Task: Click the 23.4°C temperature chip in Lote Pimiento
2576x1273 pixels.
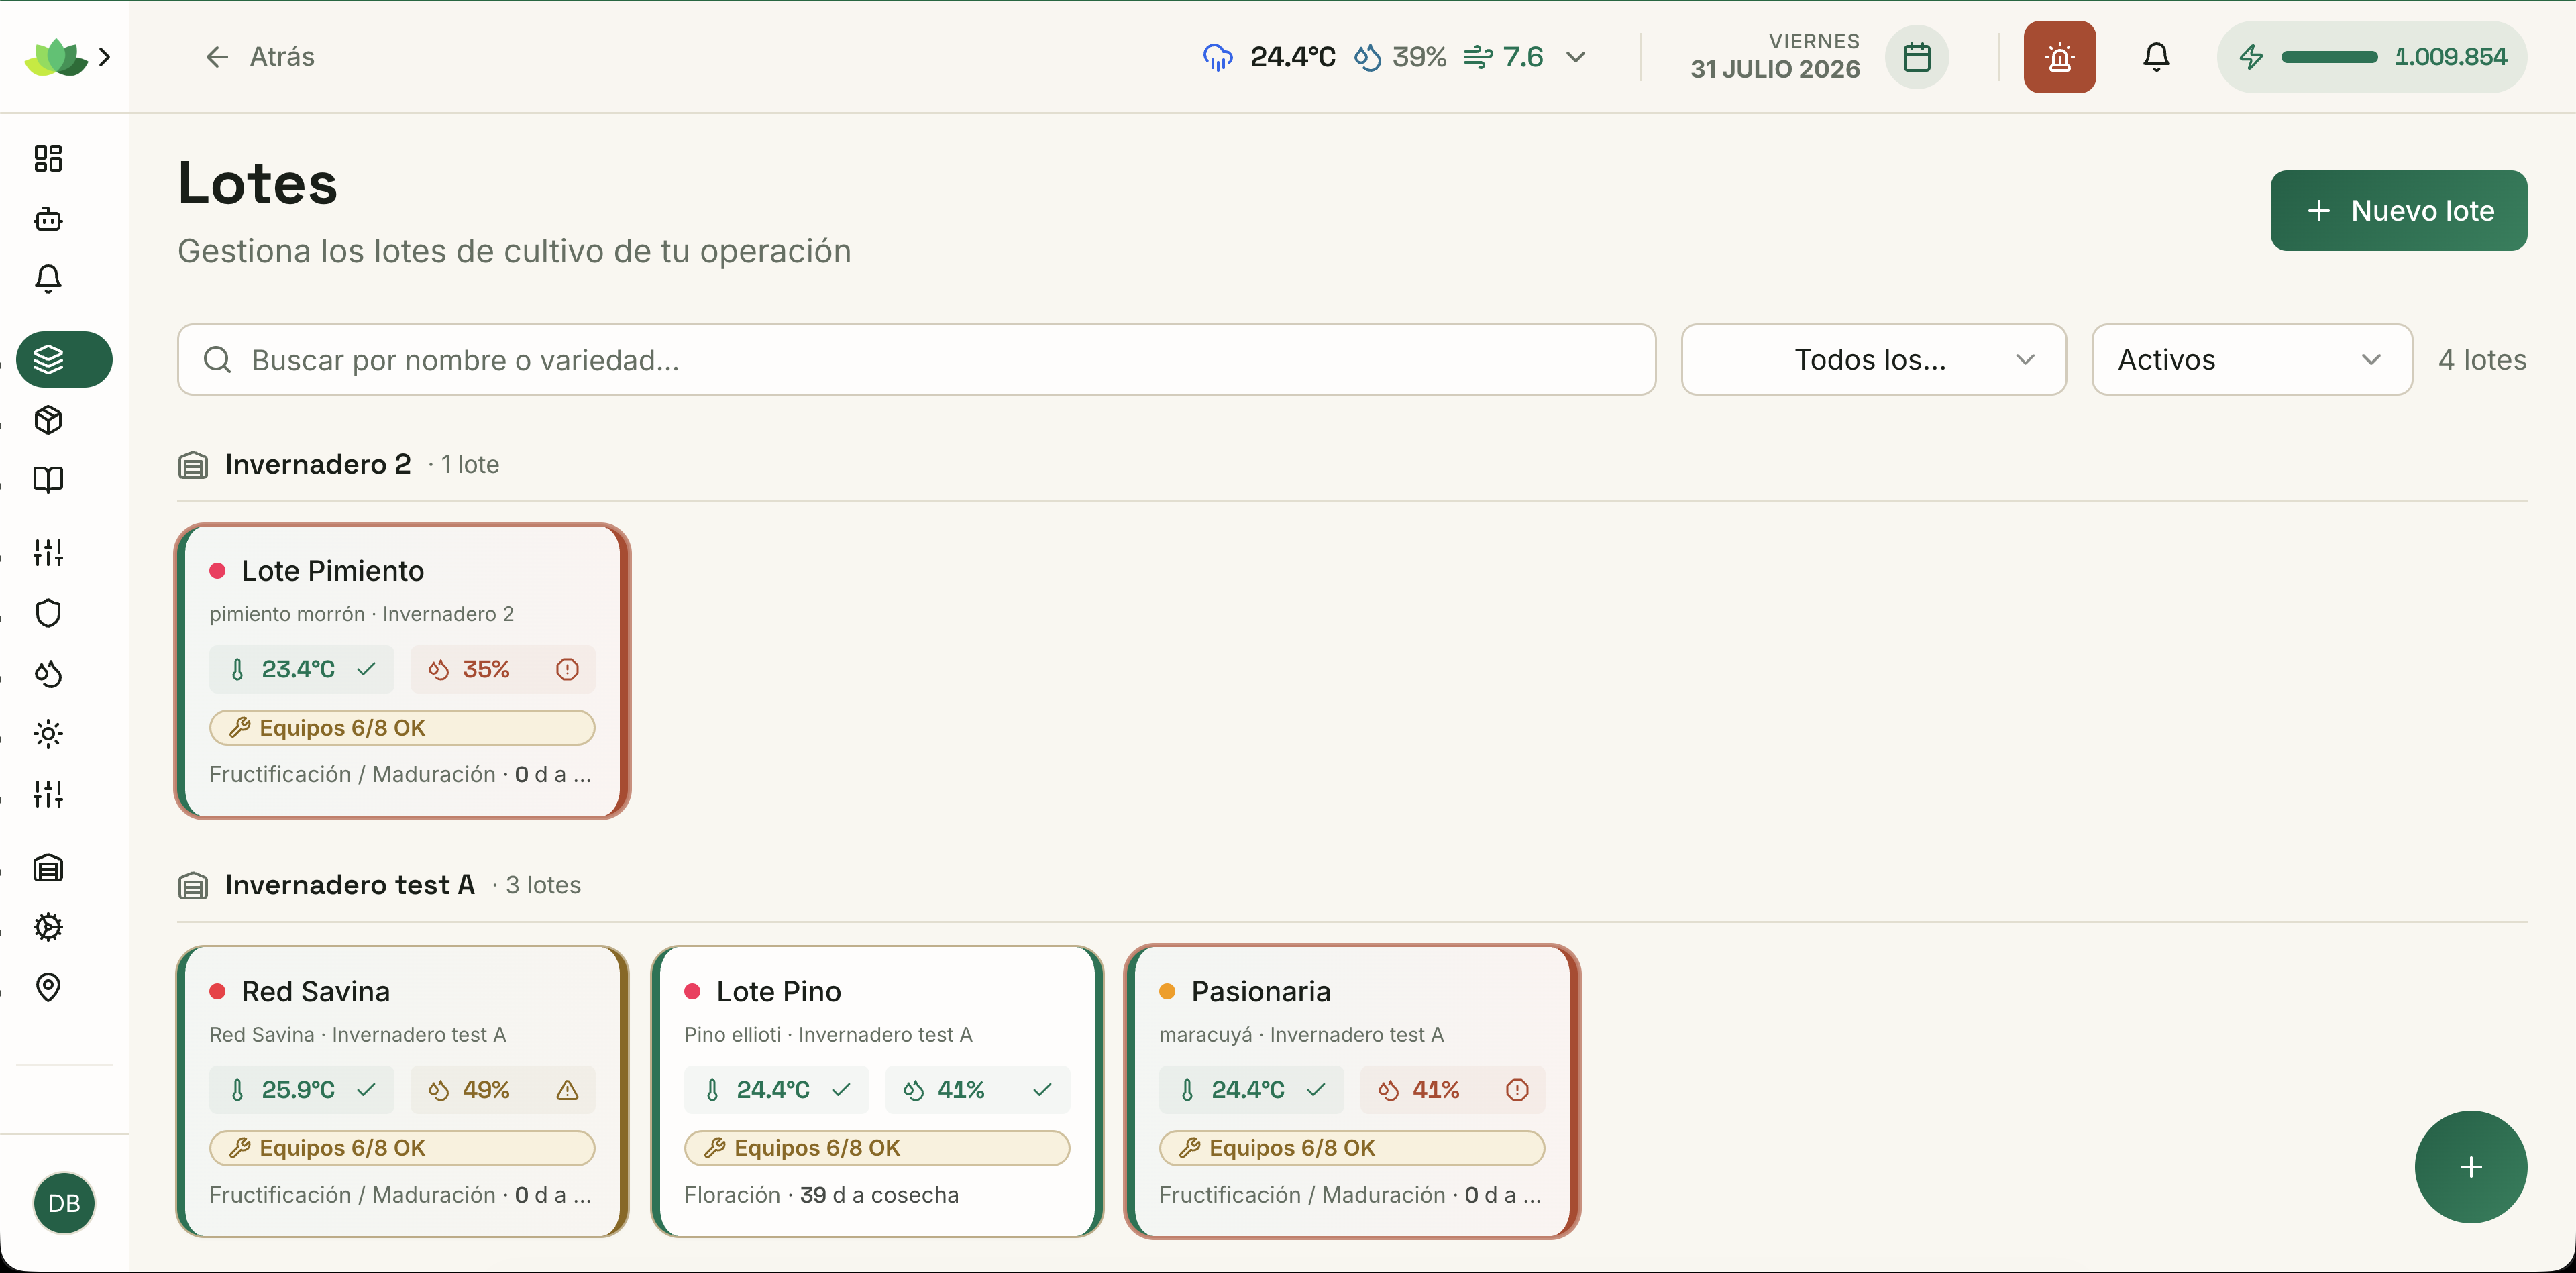Action: pyautogui.click(x=302, y=669)
